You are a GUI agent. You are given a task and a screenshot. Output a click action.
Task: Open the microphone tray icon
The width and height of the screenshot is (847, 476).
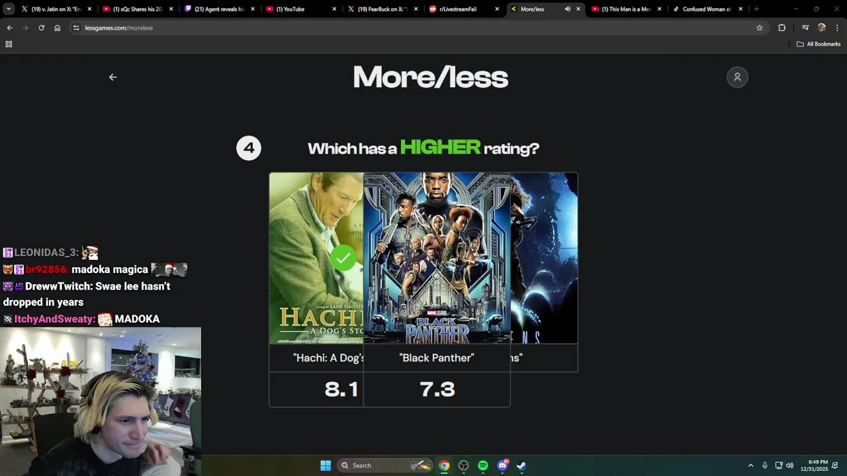click(765, 465)
